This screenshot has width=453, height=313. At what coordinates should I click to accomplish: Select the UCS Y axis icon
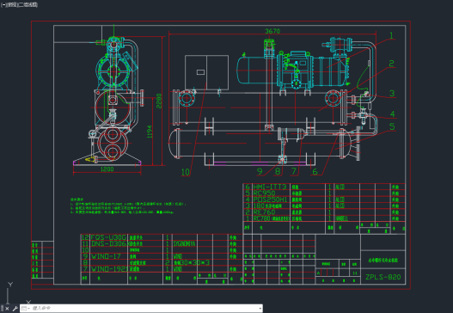click(x=10, y=284)
